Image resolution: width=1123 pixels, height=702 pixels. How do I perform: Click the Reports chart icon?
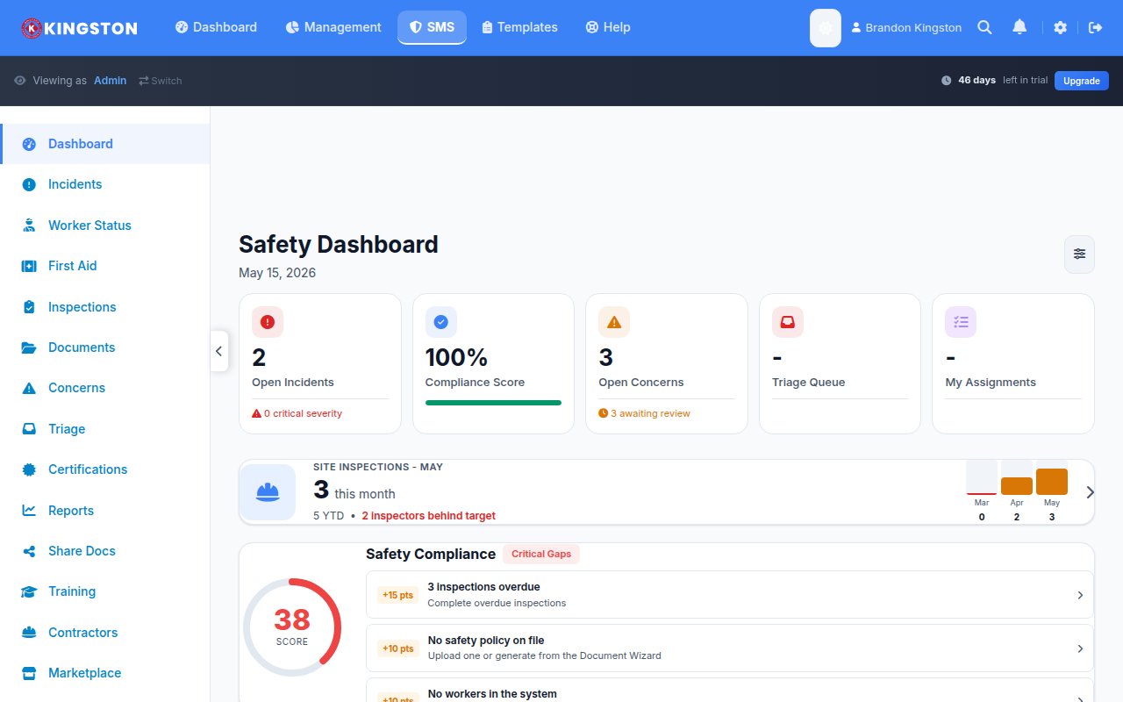pyautogui.click(x=29, y=511)
